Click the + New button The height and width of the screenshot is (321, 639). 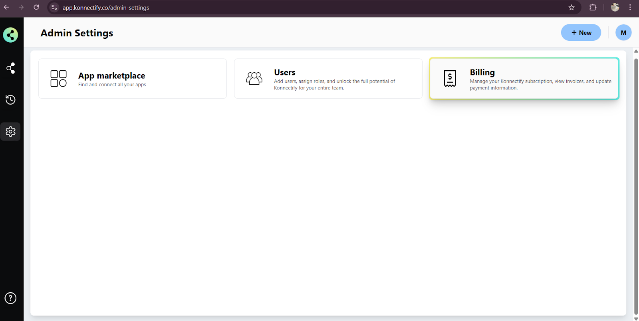click(x=581, y=33)
